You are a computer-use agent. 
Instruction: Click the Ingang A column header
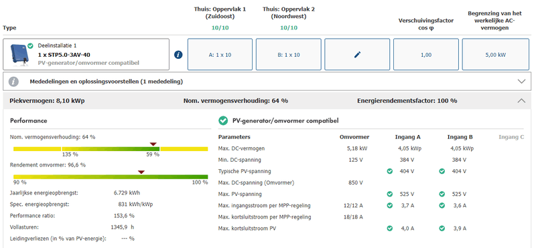(x=407, y=137)
